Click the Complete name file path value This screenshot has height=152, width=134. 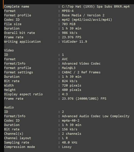coord(96,6)
